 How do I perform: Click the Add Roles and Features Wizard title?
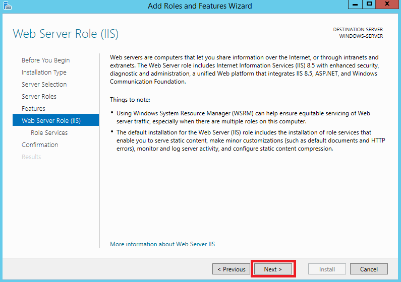point(200,6)
